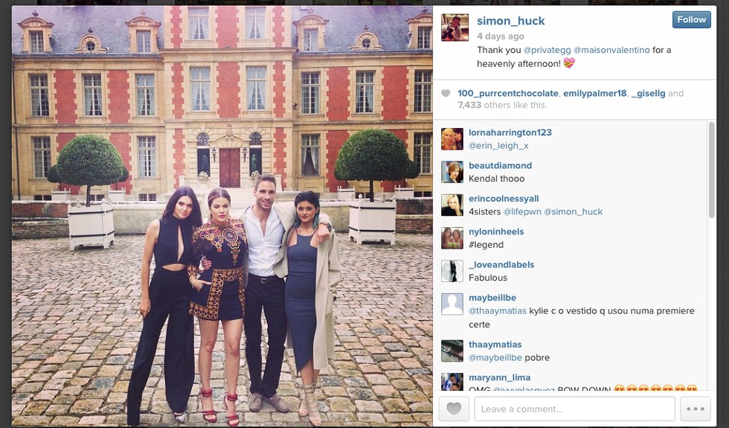This screenshot has width=729, height=428.
Task: Open the three-dots more options button
Action: (x=695, y=409)
